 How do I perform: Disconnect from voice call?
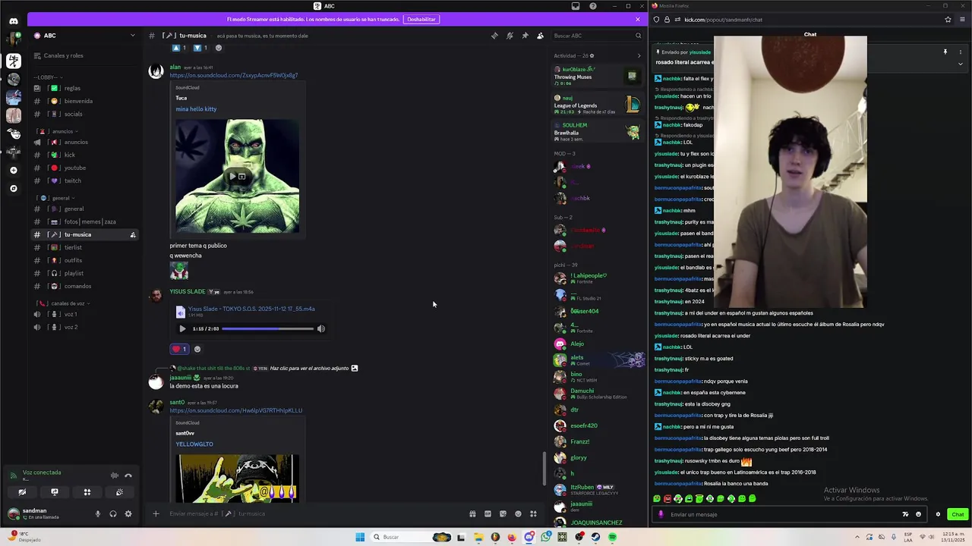[x=128, y=475]
